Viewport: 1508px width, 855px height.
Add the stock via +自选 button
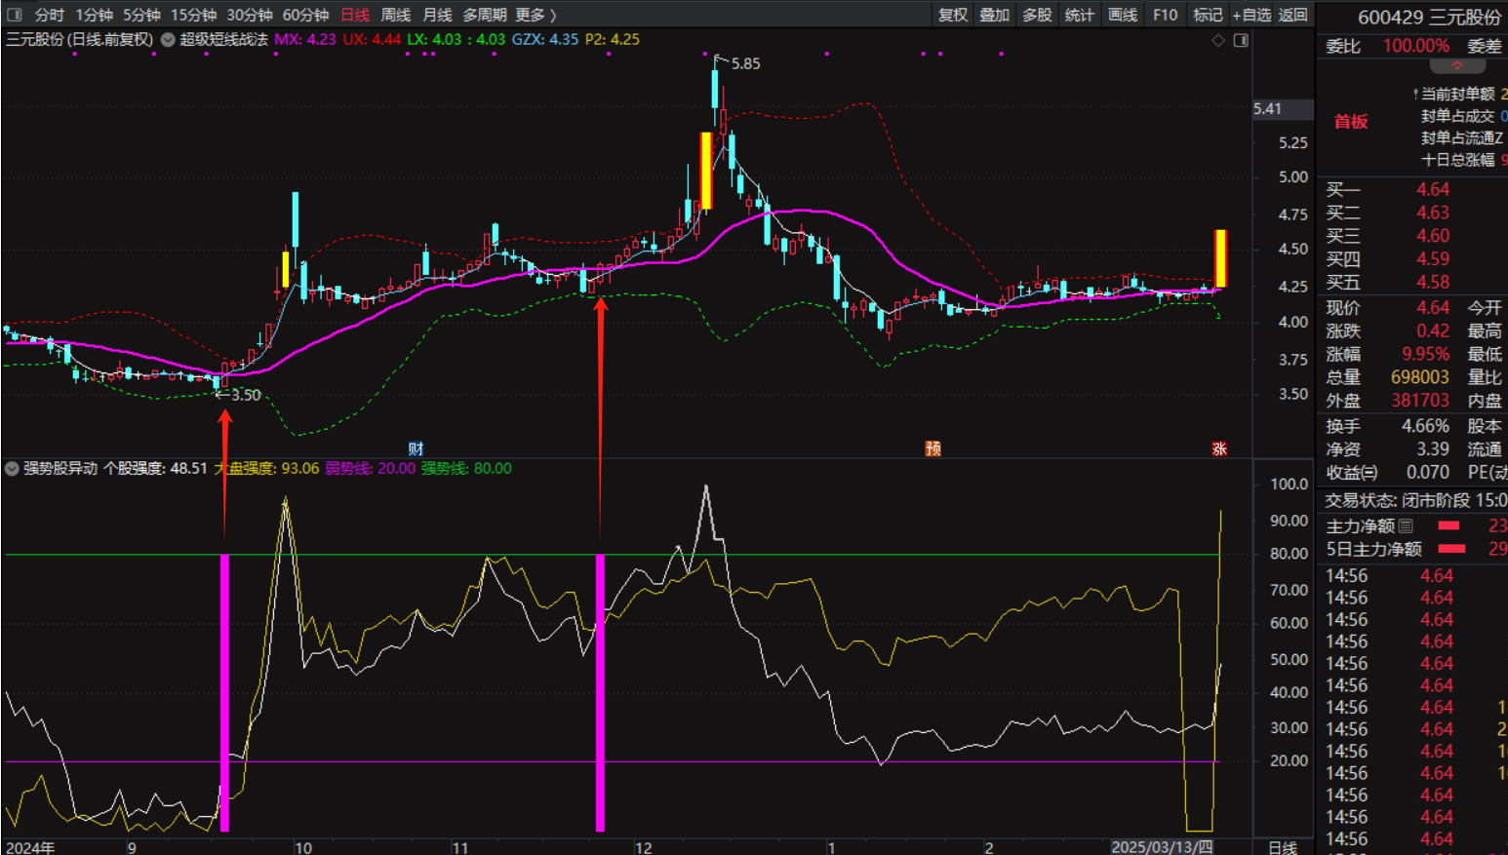click(x=1250, y=15)
